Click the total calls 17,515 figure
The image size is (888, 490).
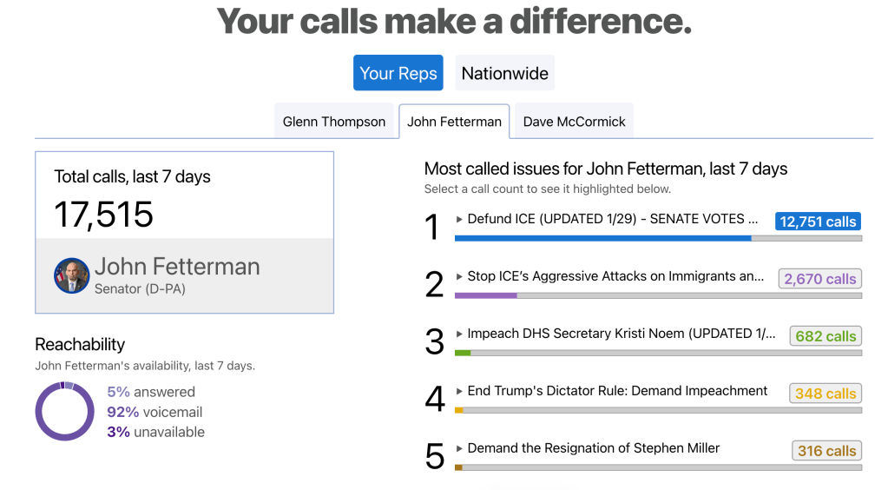tap(103, 215)
